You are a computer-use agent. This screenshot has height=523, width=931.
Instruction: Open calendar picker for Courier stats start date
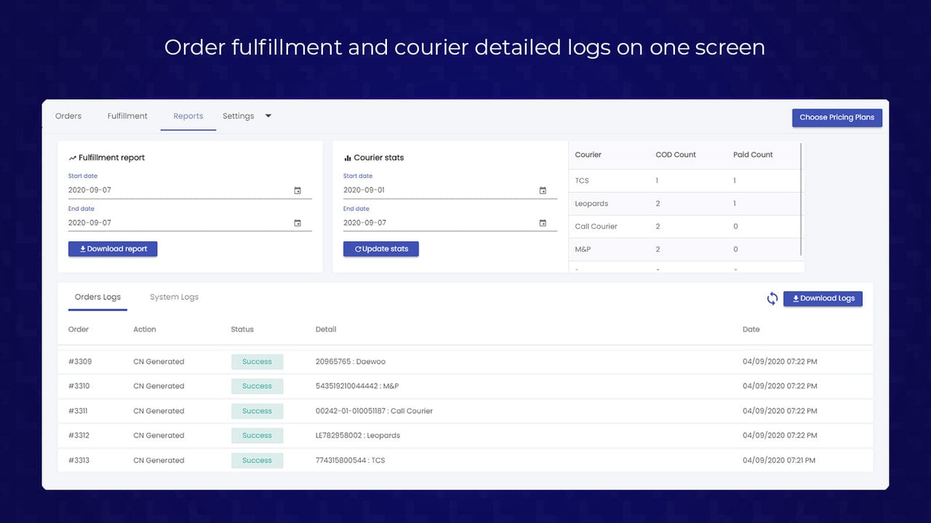click(x=543, y=190)
